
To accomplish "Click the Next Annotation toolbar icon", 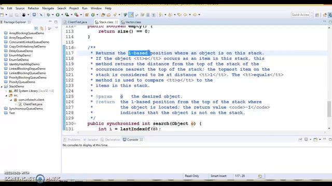I will tap(161, 15).
